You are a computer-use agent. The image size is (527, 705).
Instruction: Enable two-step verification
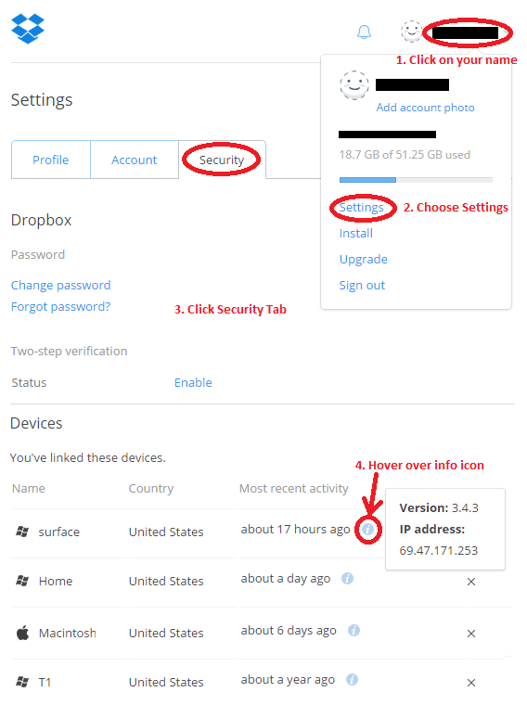coord(193,382)
